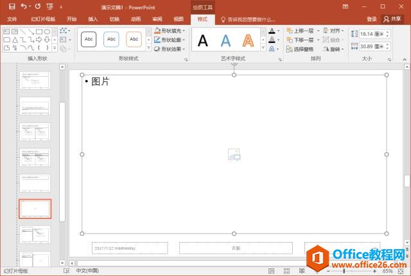Collapse the ribbon with the chevron
Screen dimensions: 411x276
[x=405, y=60]
